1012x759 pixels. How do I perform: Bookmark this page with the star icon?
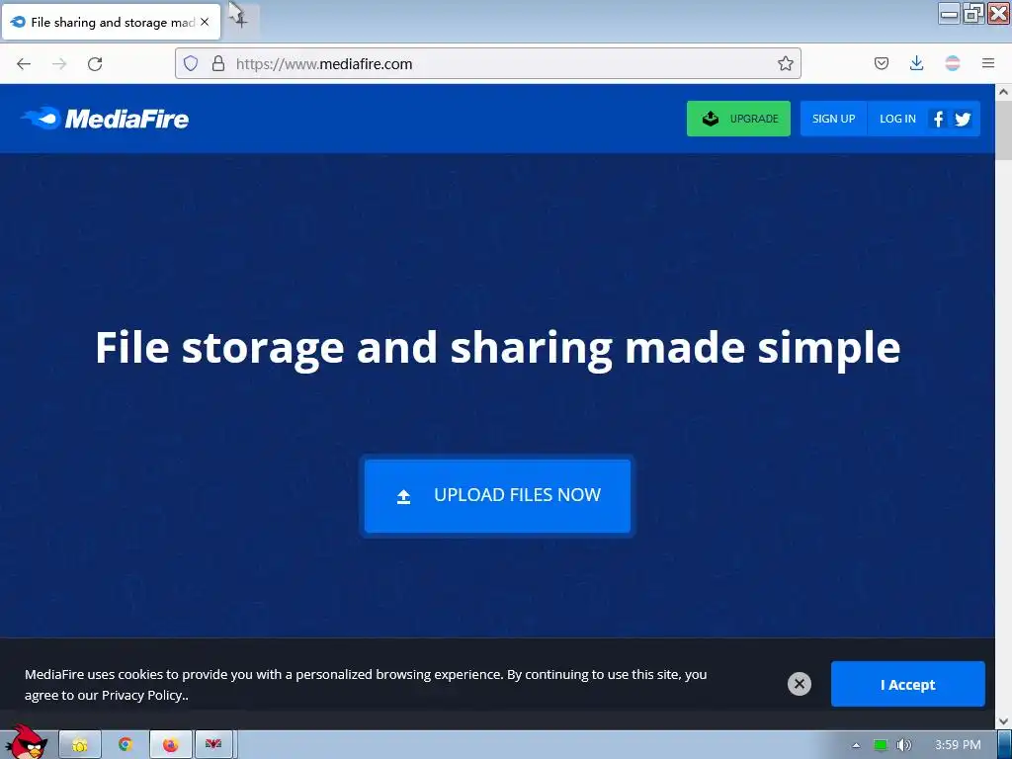(x=785, y=63)
